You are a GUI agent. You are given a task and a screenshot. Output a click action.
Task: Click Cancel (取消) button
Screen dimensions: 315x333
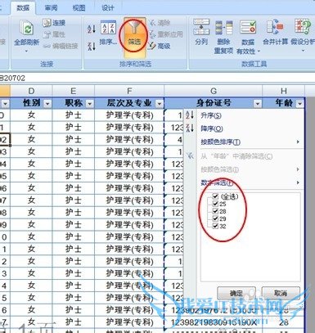(281, 294)
